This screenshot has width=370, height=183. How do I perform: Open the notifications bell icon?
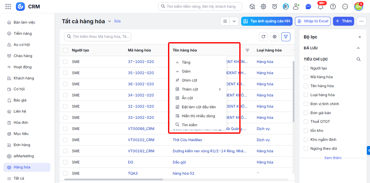pos(321,7)
